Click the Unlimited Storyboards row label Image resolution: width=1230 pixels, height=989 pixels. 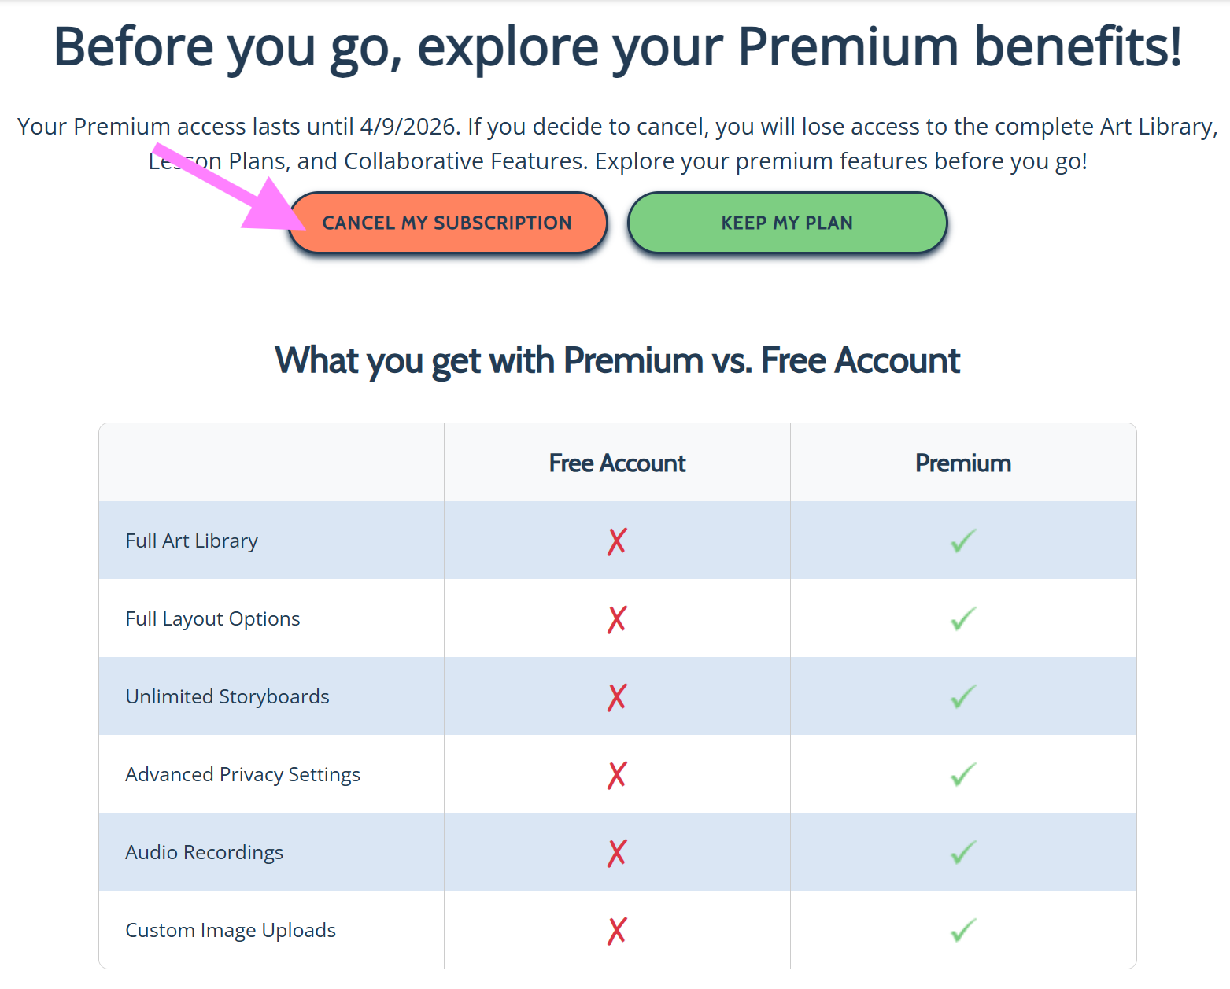(227, 697)
